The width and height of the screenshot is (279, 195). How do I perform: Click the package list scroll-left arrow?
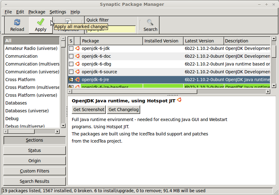coord(70,92)
